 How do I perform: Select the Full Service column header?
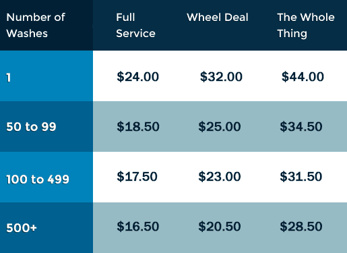pyautogui.click(x=135, y=25)
